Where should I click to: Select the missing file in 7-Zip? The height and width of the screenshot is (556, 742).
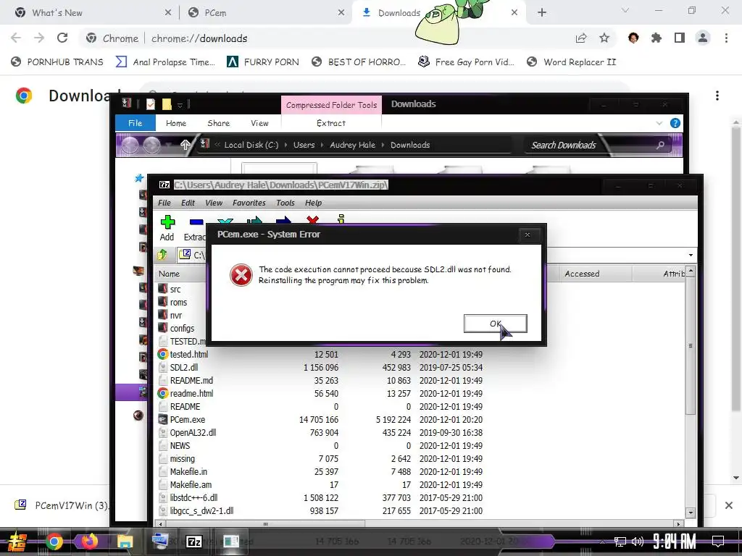(x=182, y=458)
